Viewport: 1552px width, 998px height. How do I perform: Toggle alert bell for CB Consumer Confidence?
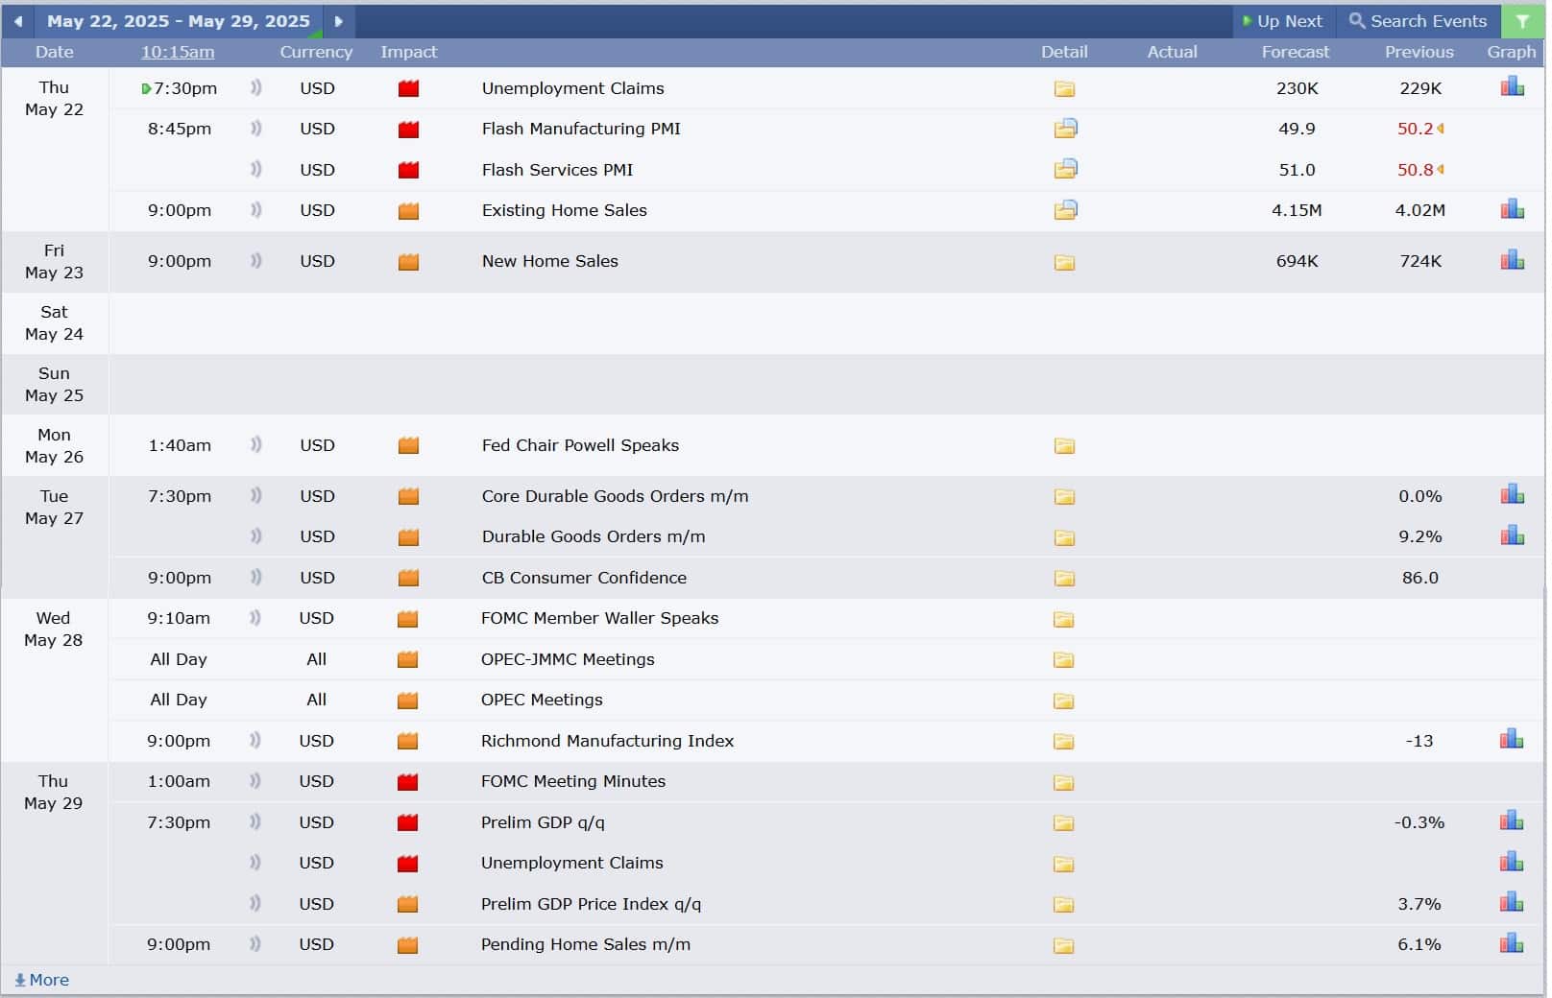[256, 578]
